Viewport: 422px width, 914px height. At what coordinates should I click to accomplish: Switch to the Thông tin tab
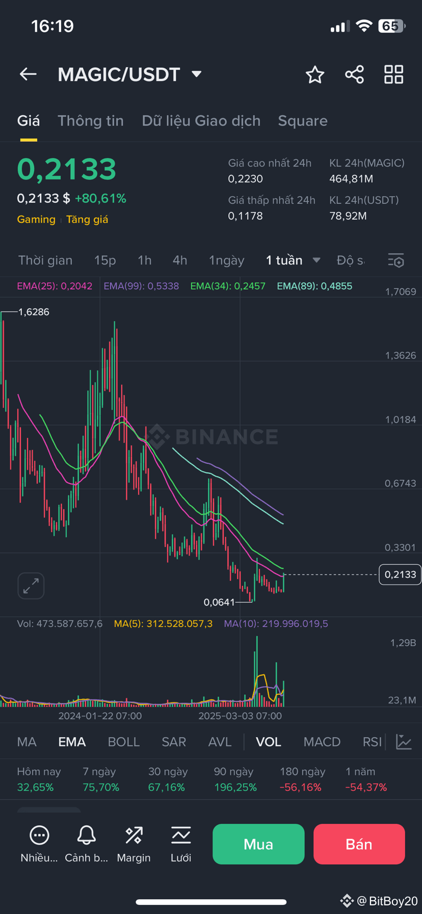point(91,121)
